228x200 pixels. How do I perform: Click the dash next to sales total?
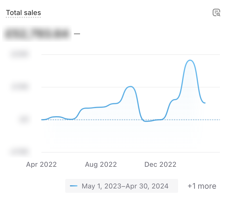click(77, 34)
